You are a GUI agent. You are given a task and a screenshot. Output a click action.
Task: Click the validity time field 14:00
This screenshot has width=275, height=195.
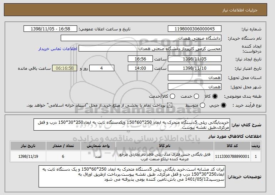140,68
